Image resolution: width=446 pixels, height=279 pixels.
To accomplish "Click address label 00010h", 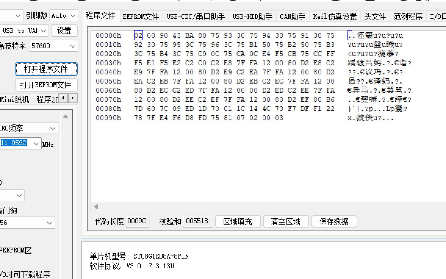I will [x=108, y=45].
